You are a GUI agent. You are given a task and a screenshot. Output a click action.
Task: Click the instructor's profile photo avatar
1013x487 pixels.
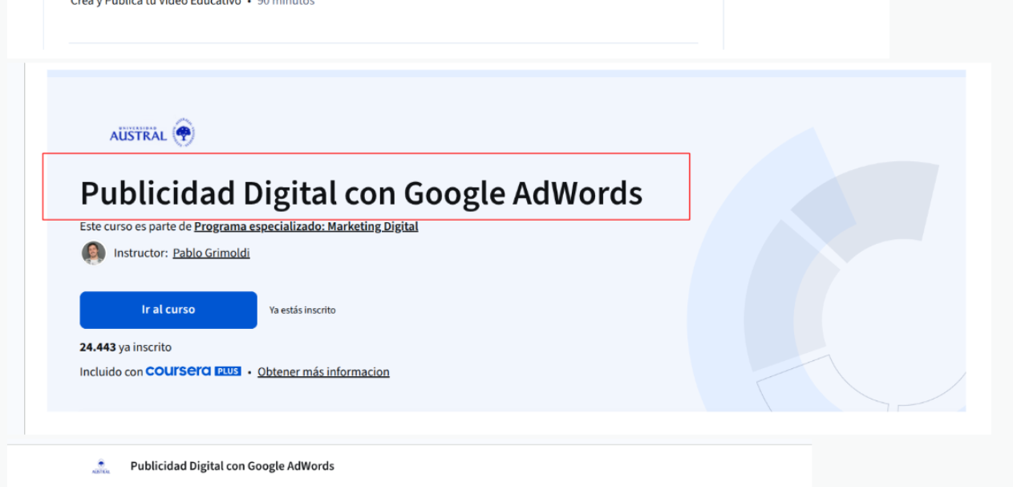94,253
